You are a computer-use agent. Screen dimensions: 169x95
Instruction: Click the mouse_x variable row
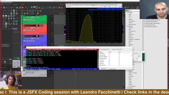[115, 60]
